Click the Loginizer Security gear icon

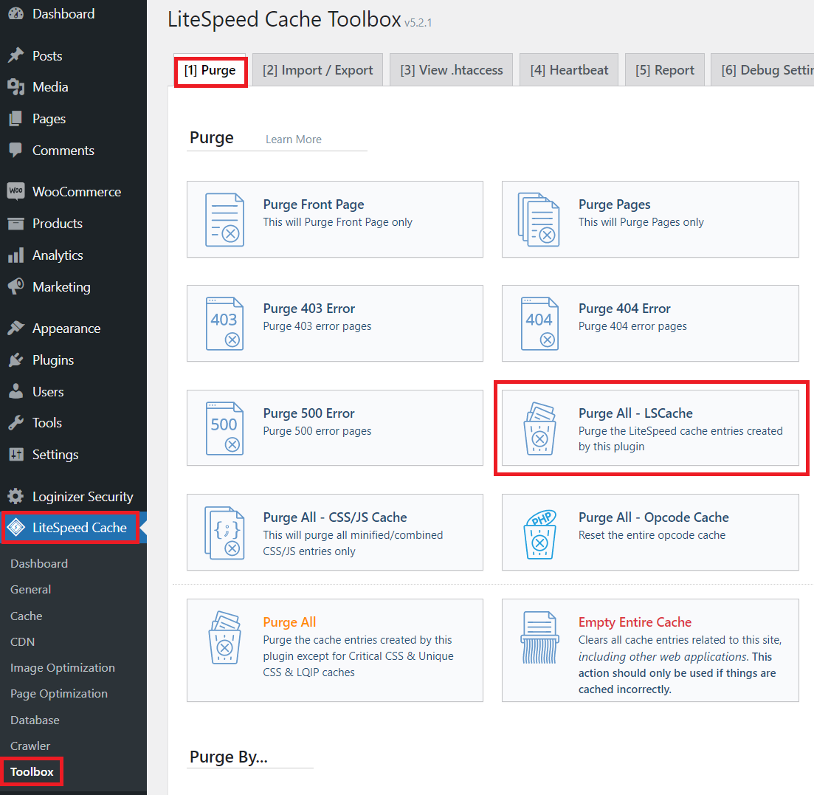point(16,497)
